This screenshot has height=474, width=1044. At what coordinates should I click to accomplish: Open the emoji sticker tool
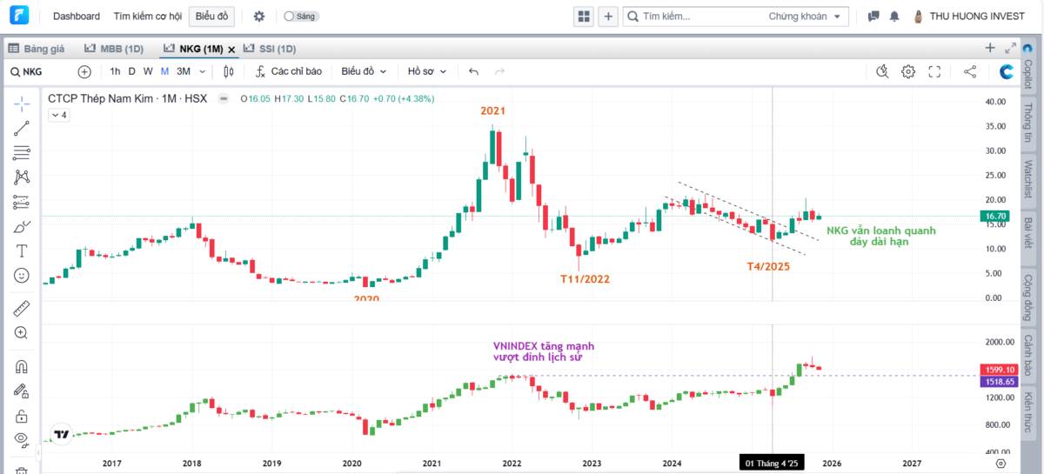22,275
